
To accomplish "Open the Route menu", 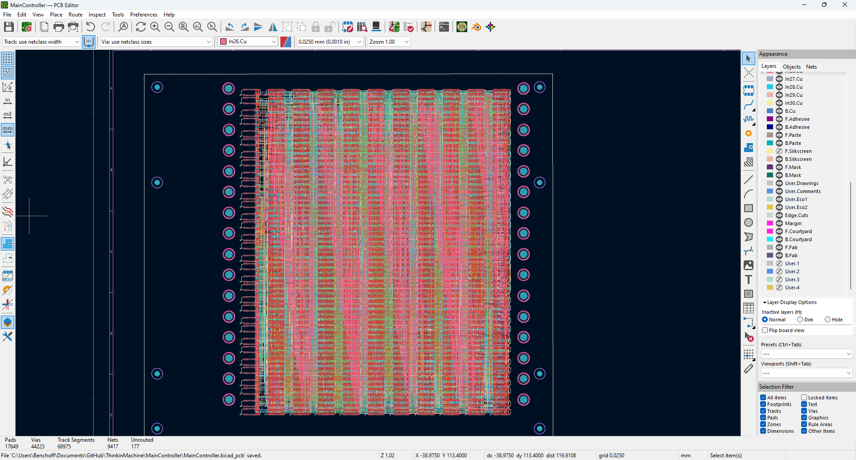I will [75, 14].
